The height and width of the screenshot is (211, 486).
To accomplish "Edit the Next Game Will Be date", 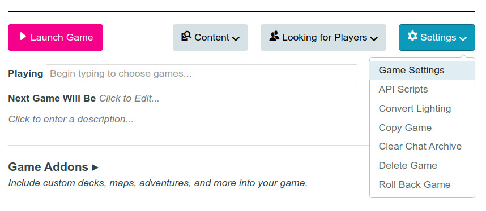I will point(129,99).
